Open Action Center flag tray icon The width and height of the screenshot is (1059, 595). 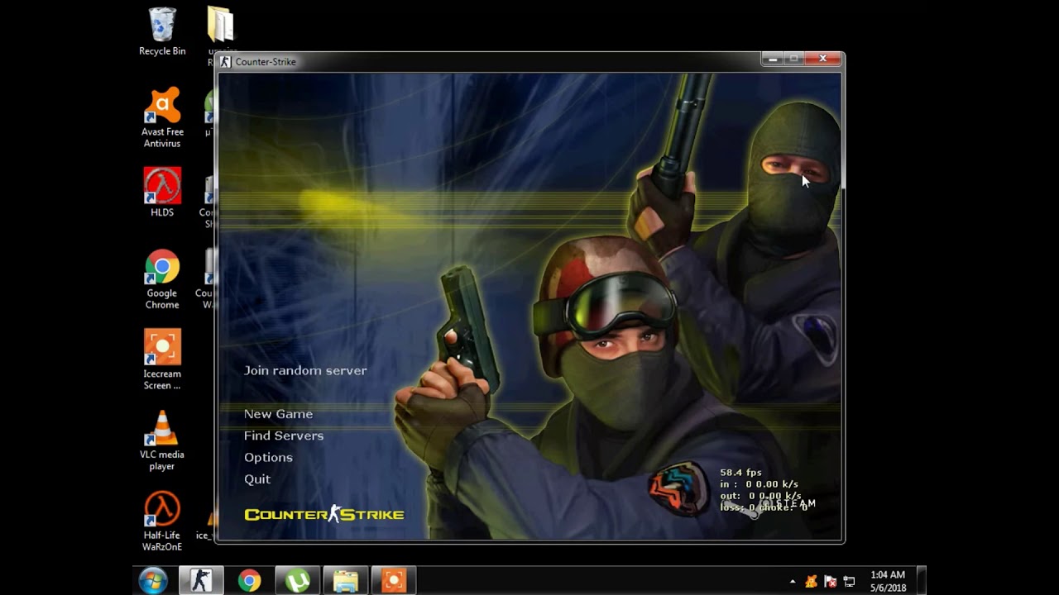830,582
